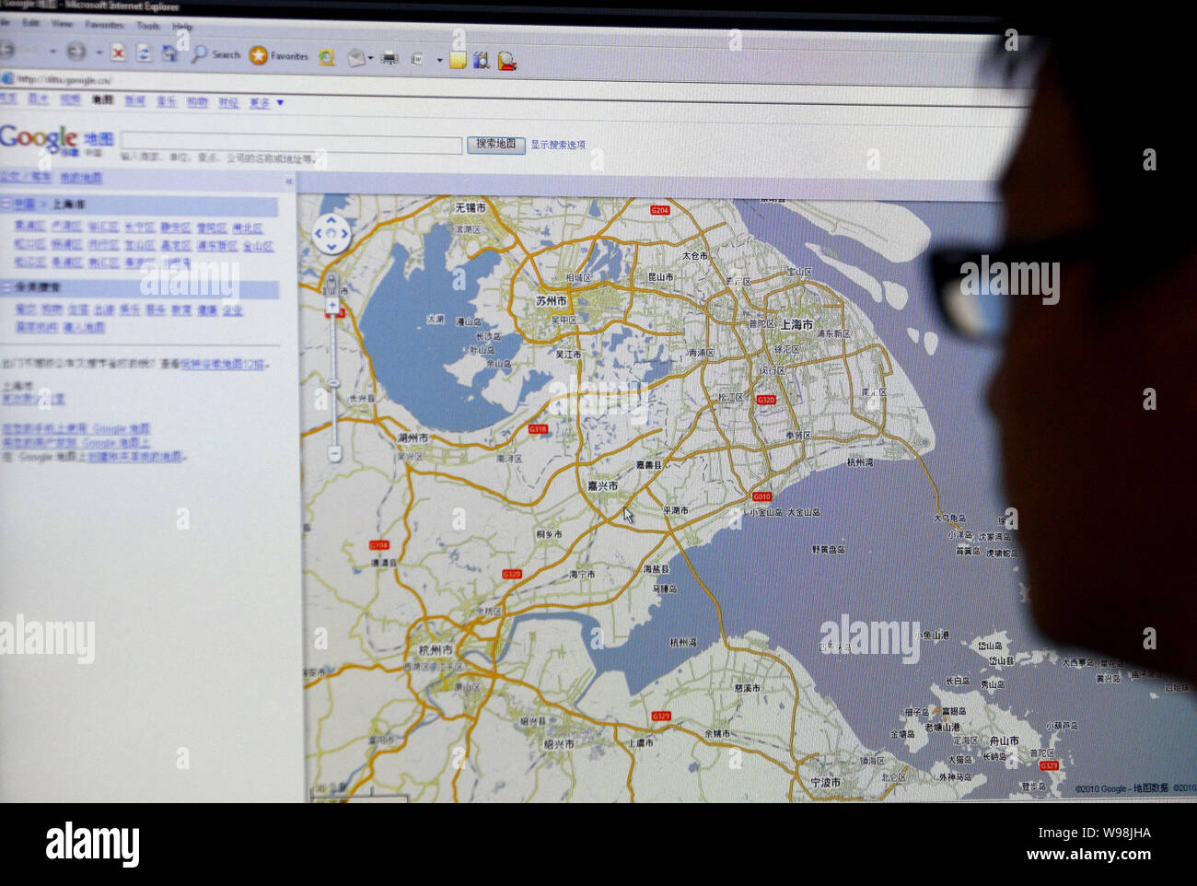Click the 浦东新区 district link

click(x=216, y=245)
